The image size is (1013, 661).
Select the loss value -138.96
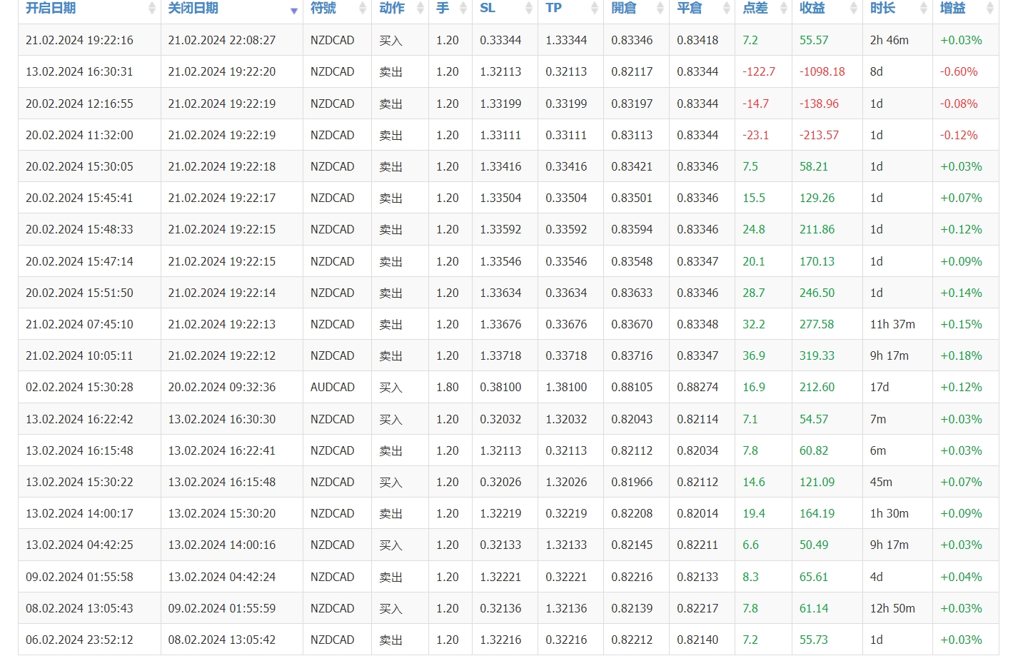click(x=819, y=104)
